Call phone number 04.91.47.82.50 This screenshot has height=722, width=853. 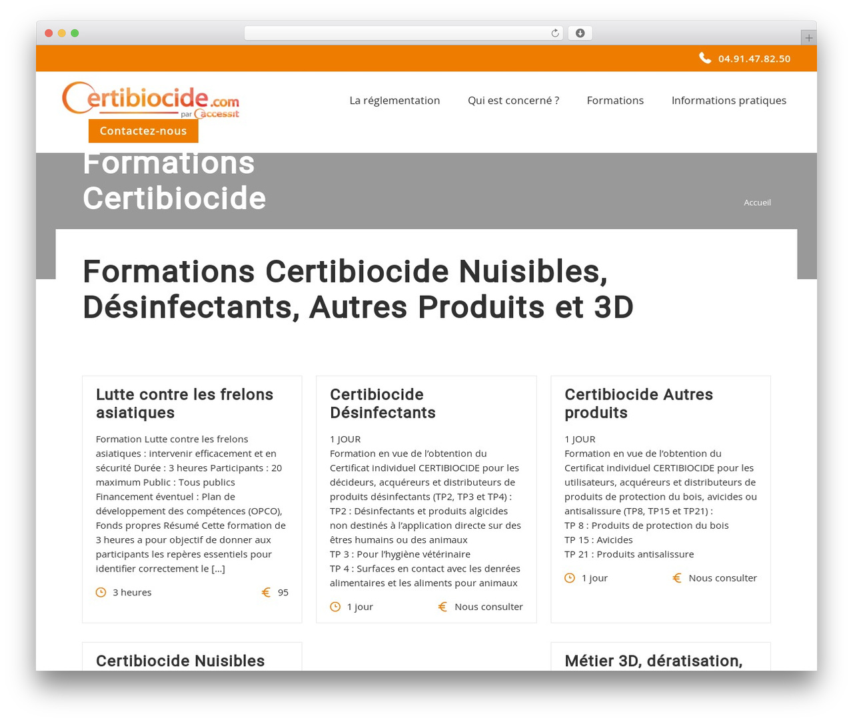pyautogui.click(x=754, y=59)
